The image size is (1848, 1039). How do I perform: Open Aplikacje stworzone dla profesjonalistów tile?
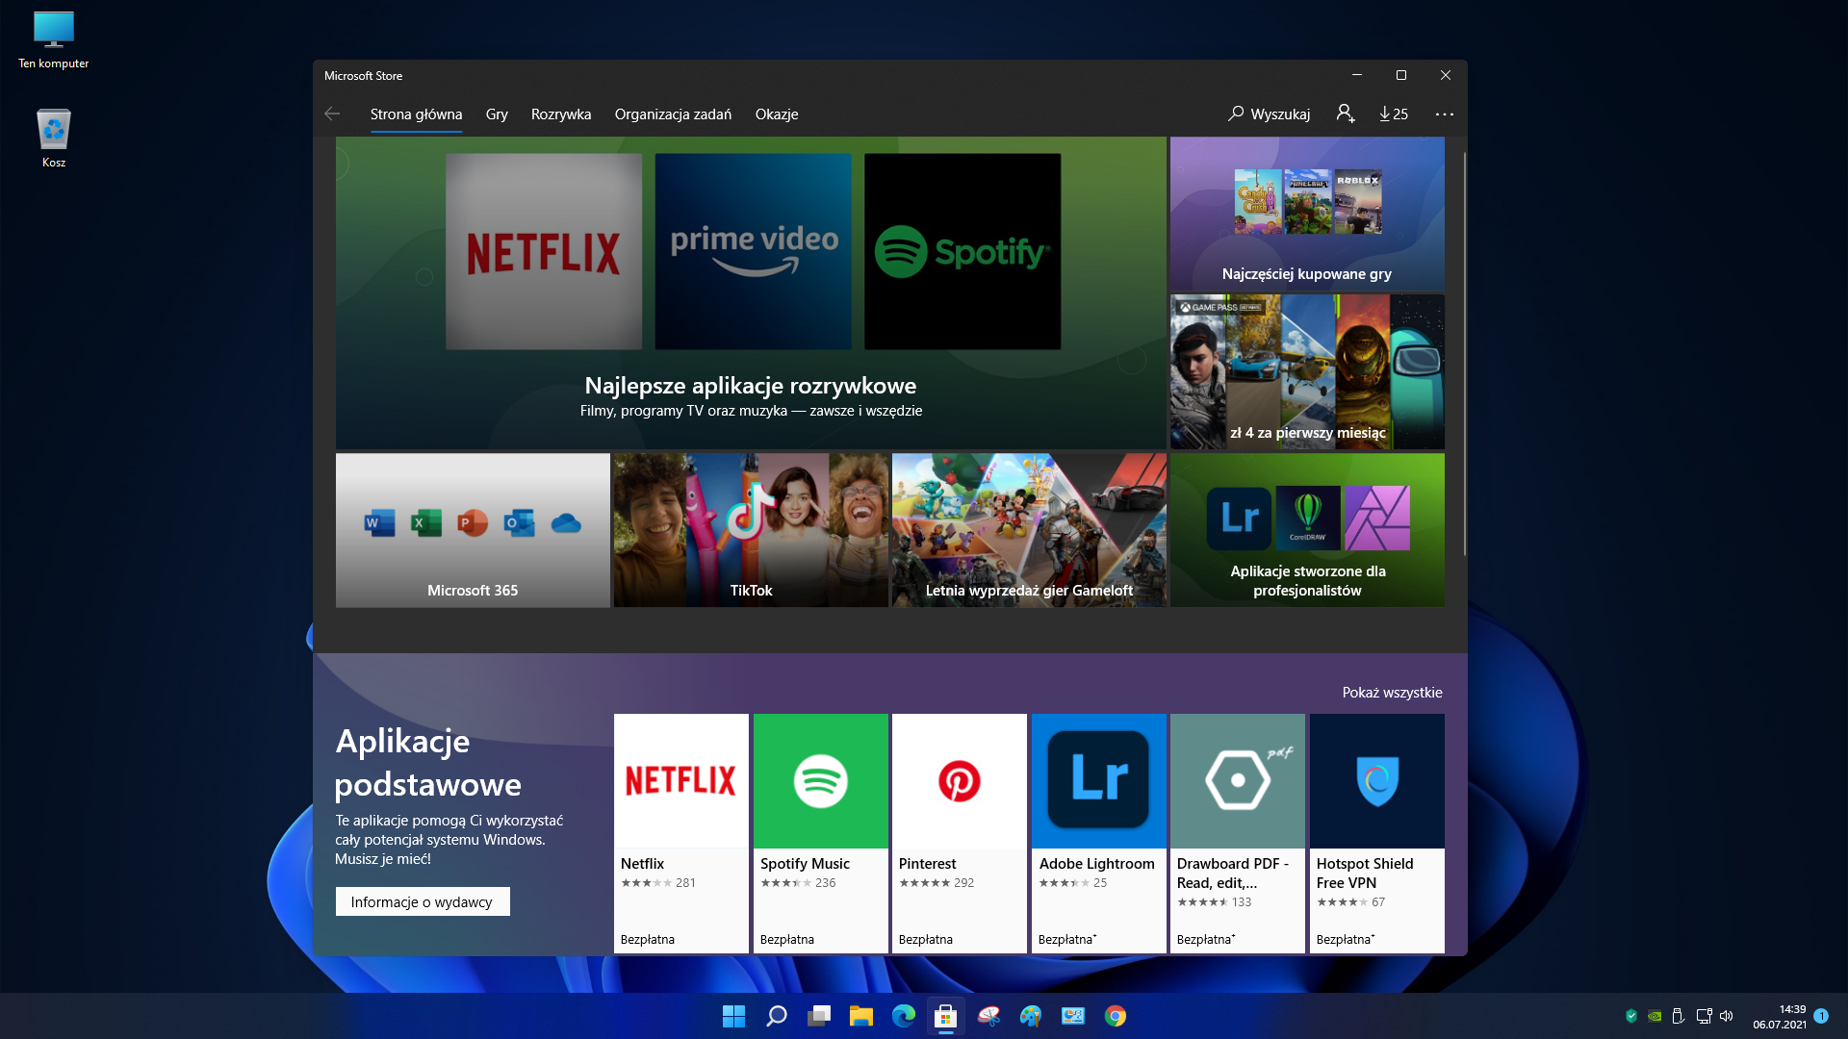1307,530
